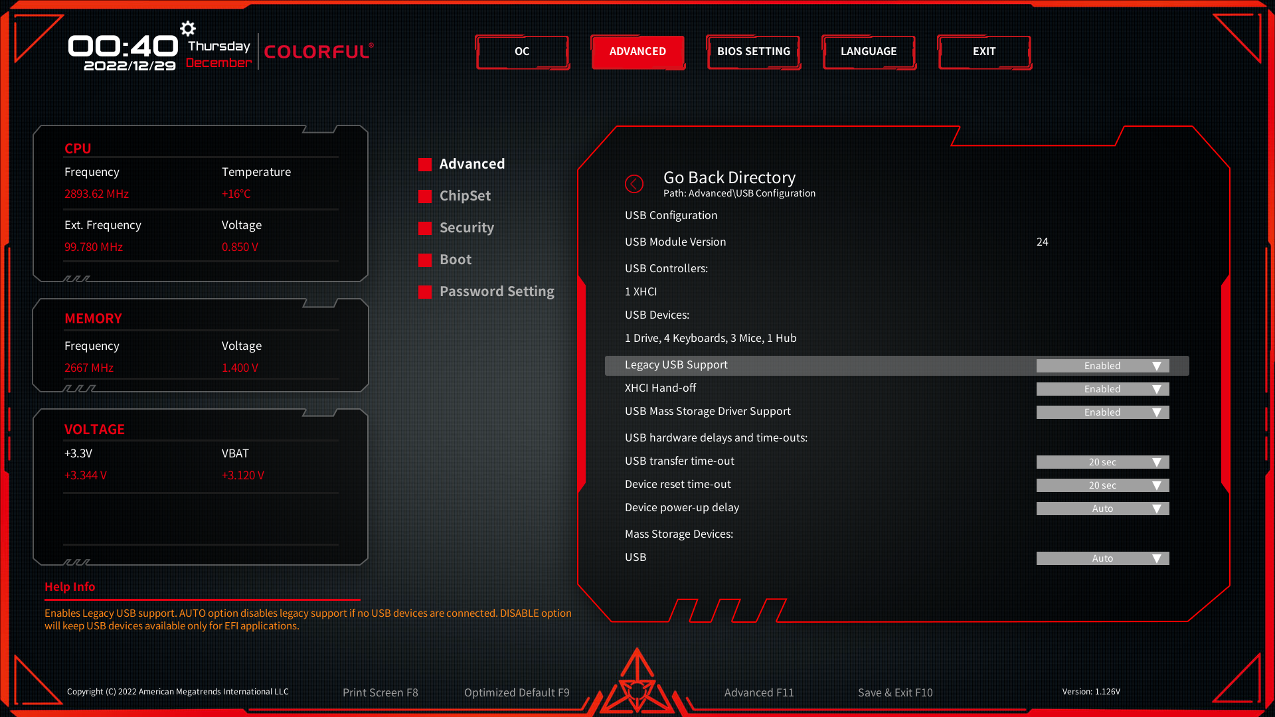Screen dimensions: 1275x717
Task: Click the red square beside Advanced
Action: pyautogui.click(x=425, y=165)
